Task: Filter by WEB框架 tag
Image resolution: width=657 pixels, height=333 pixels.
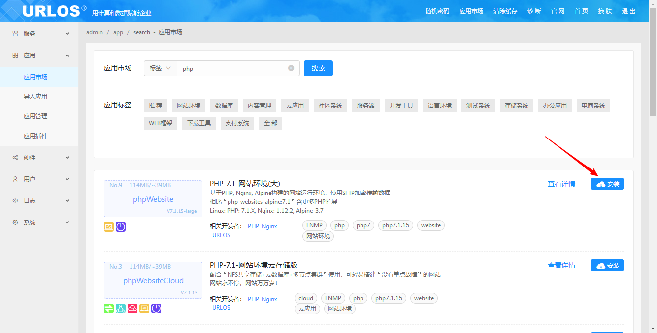Action: (x=161, y=123)
